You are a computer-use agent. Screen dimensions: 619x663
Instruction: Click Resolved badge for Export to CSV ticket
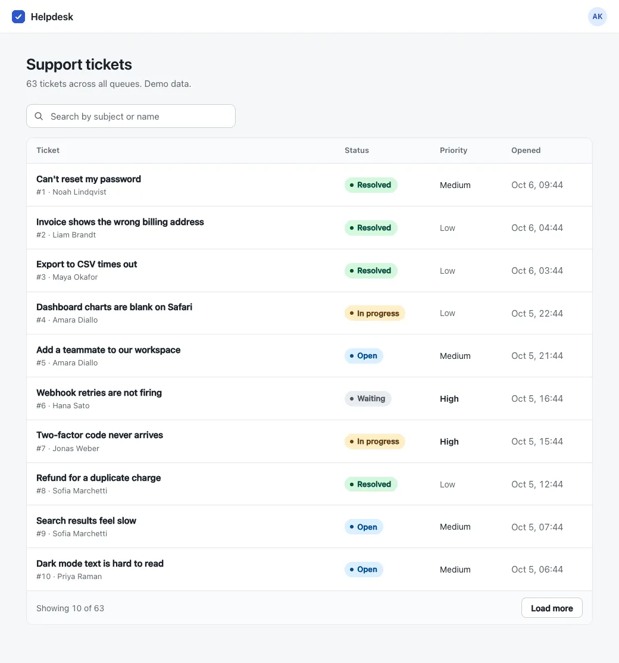[x=371, y=271]
